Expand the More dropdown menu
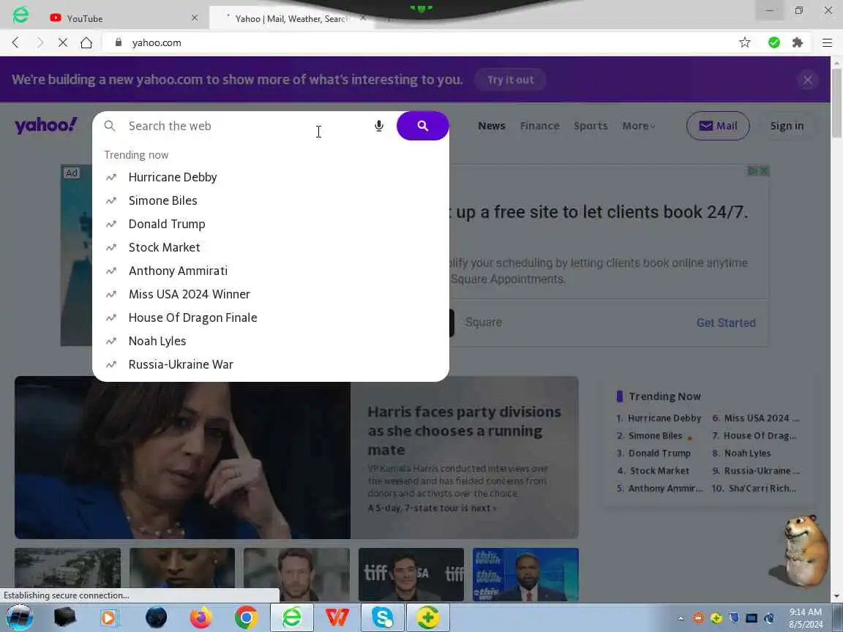 point(638,126)
